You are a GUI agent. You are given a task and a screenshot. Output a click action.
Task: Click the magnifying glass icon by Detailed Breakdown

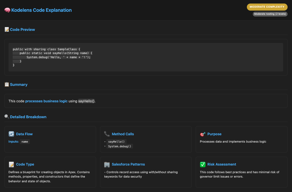(x=7, y=117)
